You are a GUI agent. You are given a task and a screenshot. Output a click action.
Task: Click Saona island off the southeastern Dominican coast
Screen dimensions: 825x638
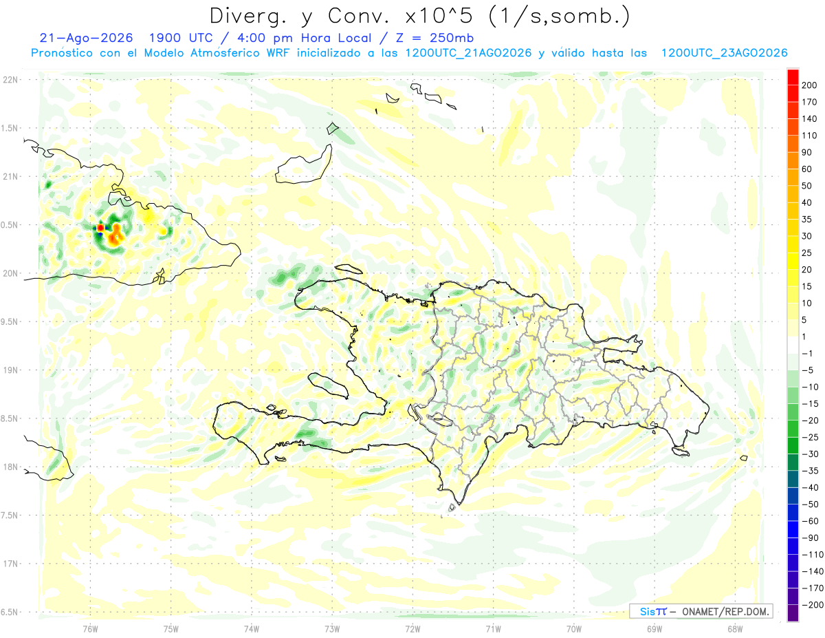point(681,451)
